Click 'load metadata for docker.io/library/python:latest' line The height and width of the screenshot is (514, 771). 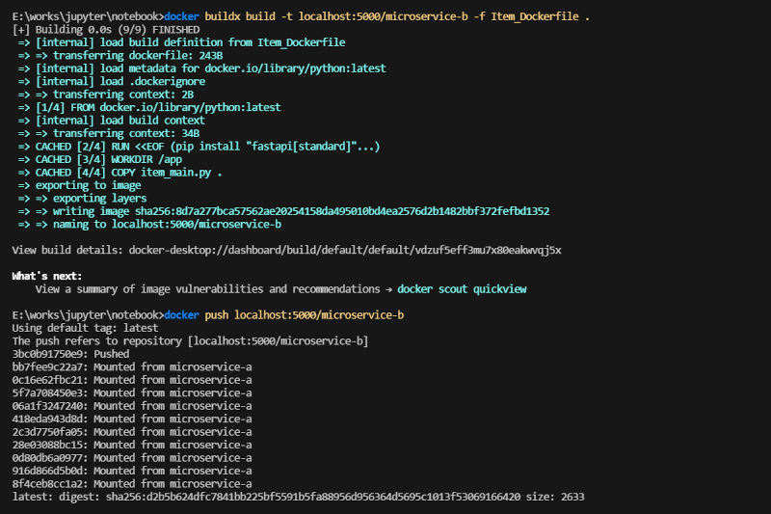point(202,68)
